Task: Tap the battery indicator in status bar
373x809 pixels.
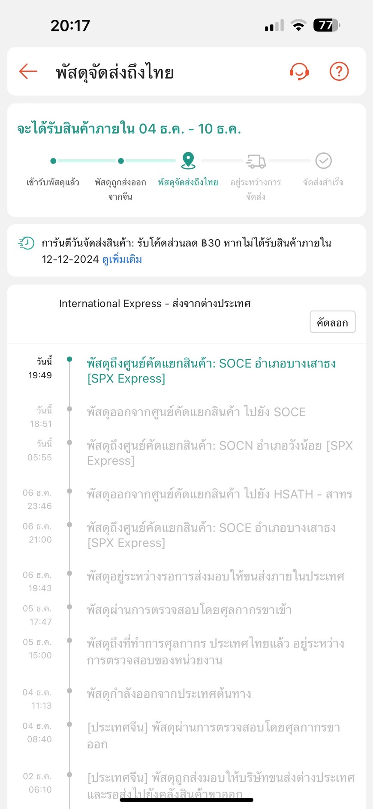Action: 327,25
